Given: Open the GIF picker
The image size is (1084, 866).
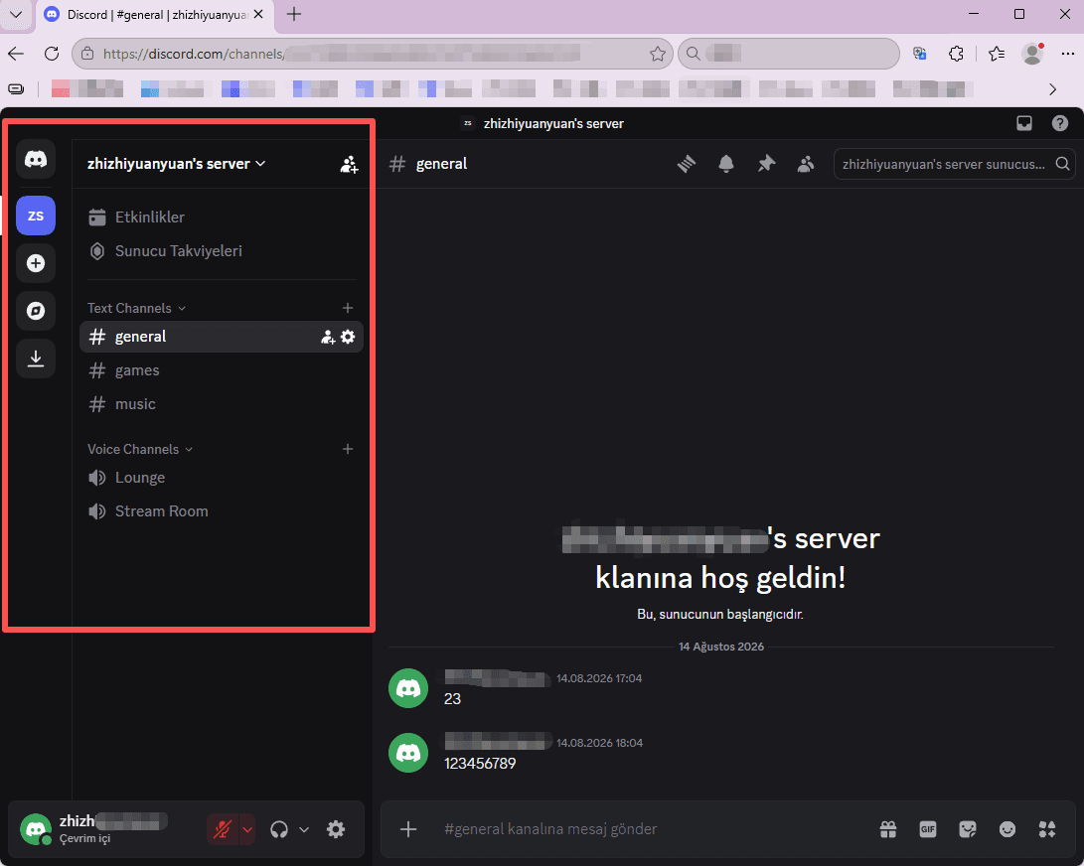Looking at the screenshot, I should (x=928, y=828).
